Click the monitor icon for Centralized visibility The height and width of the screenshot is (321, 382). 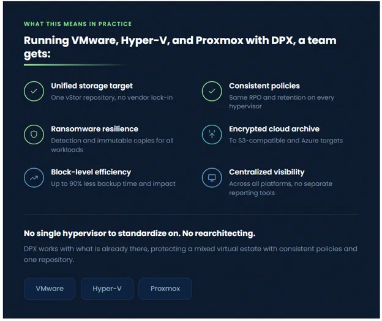pyautogui.click(x=212, y=178)
